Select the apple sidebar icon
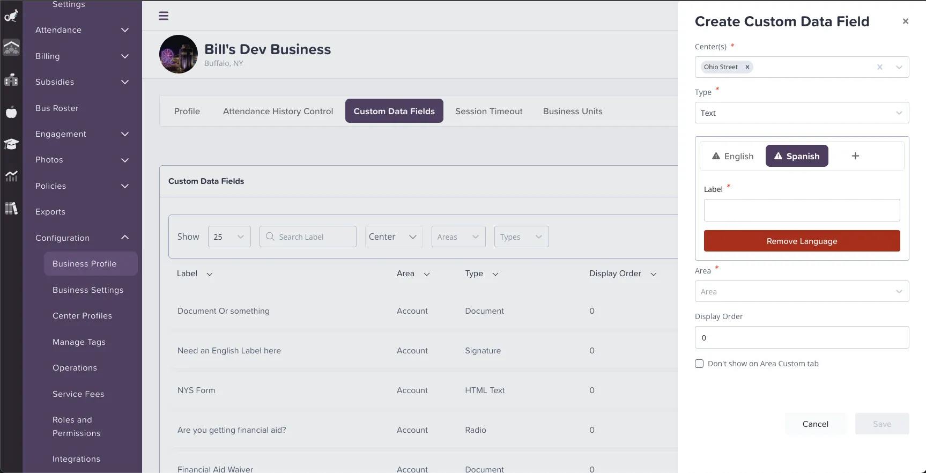The image size is (926, 473). click(x=11, y=112)
